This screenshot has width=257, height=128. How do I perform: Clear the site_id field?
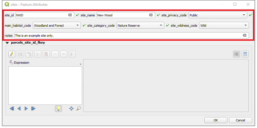pos(70,15)
